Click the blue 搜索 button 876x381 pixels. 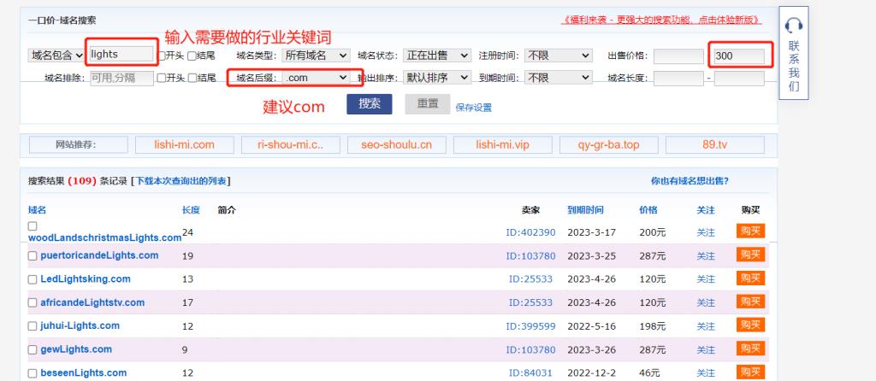370,103
